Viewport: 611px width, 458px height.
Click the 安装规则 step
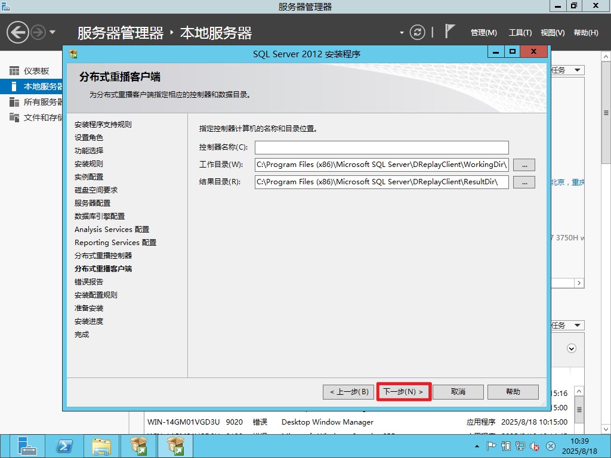(89, 163)
